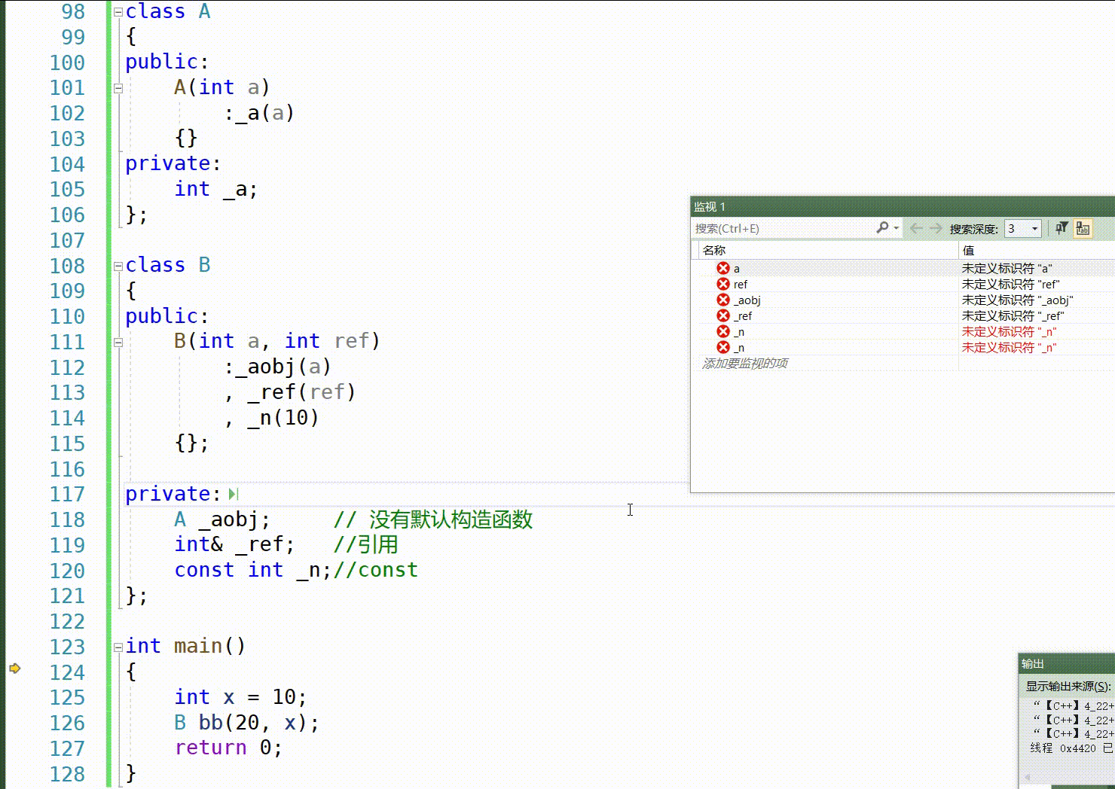Click the back arrow in Watch toolbar
Image resolution: width=1115 pixels, height=789 pixels.
coord(916,228)
